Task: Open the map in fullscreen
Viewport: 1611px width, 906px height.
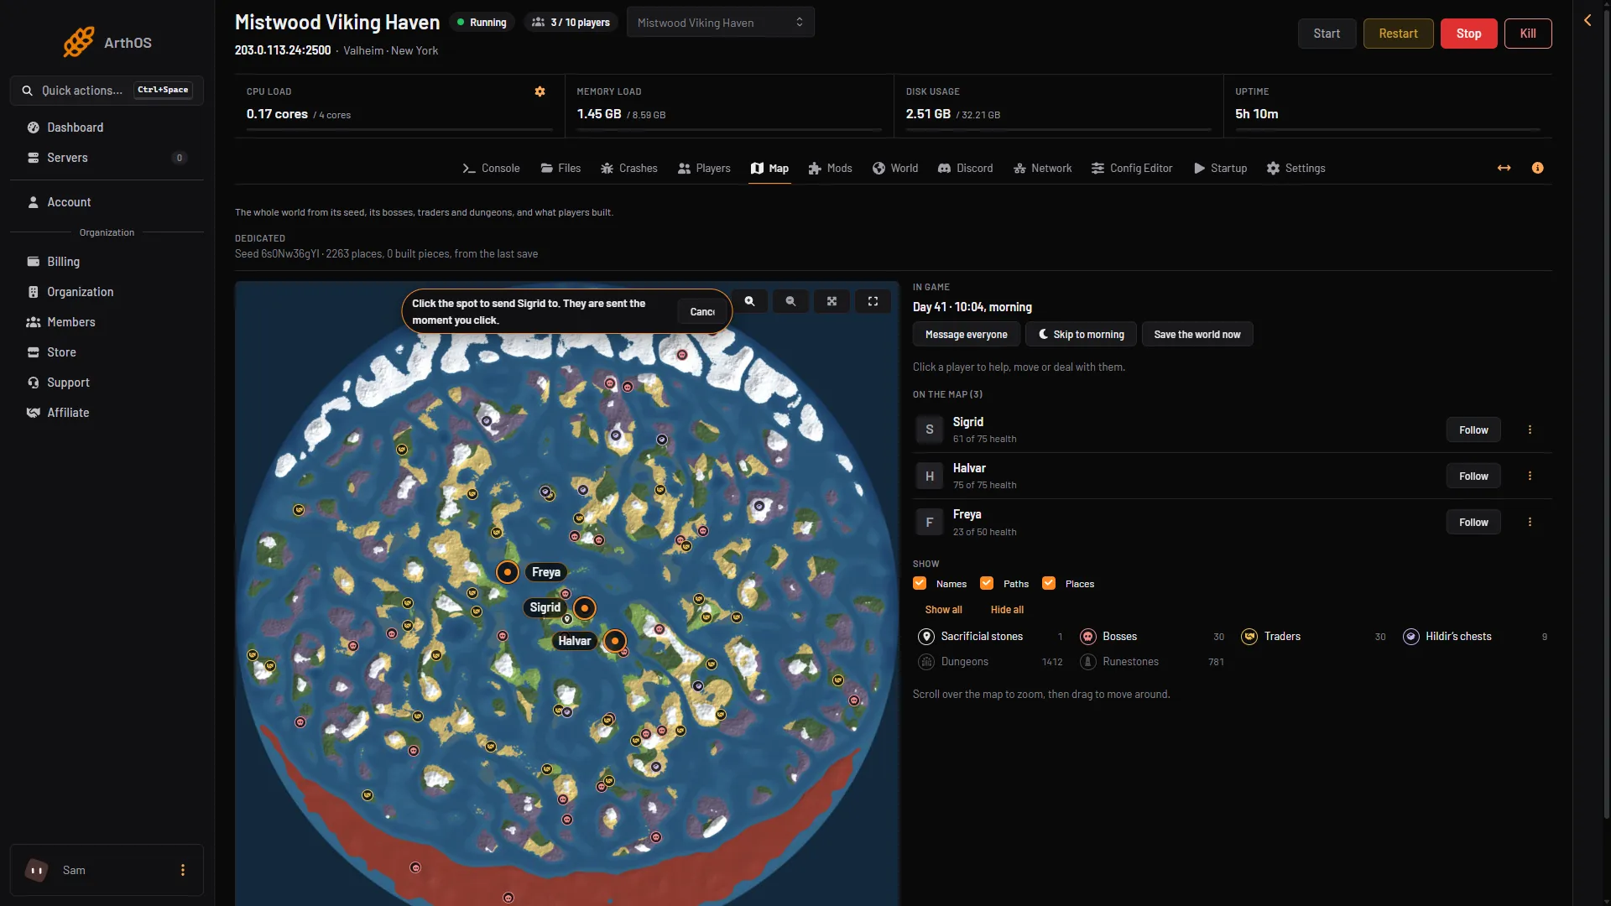Action: [x=873, y=301]
